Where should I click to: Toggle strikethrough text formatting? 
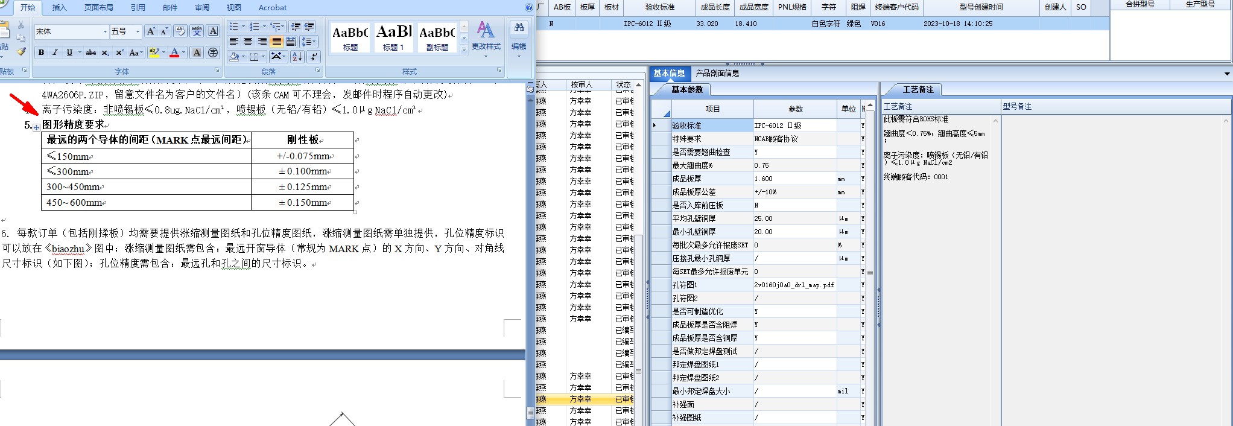click(91, 53)
